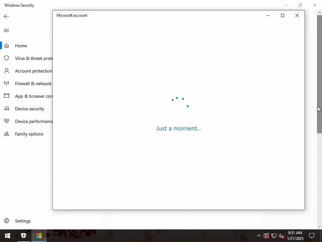
Task: Show hidden system tray icons
Action: [x=259, y=236]
